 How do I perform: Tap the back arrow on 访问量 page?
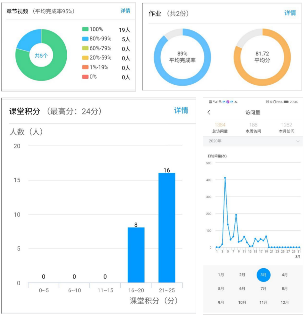(209, 112)
